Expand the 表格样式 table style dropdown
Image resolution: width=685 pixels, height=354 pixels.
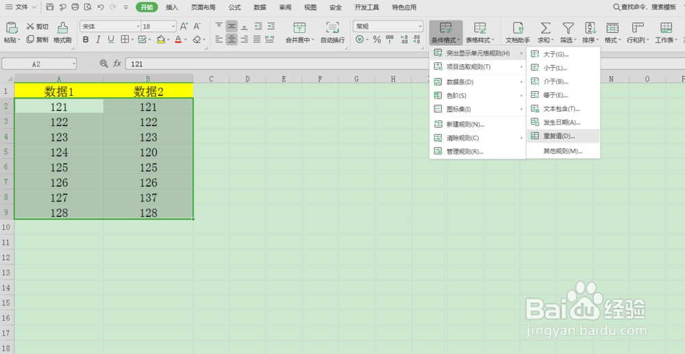point(493,40)
